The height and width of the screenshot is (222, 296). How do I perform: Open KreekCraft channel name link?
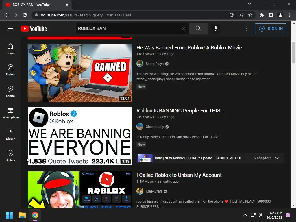pyautogui.click(x=154, y=191)
